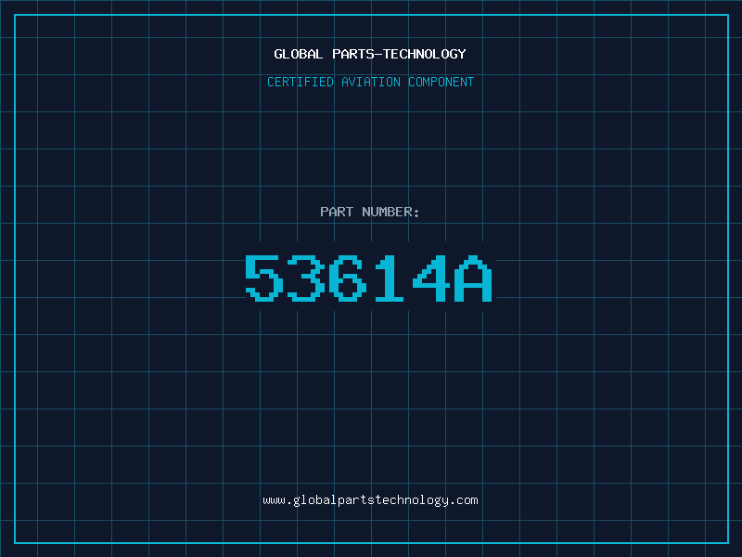Image resolution: width=742 pixels, height=557 pixels.
Task: Click the large digit 4
Action: (431, 278)
